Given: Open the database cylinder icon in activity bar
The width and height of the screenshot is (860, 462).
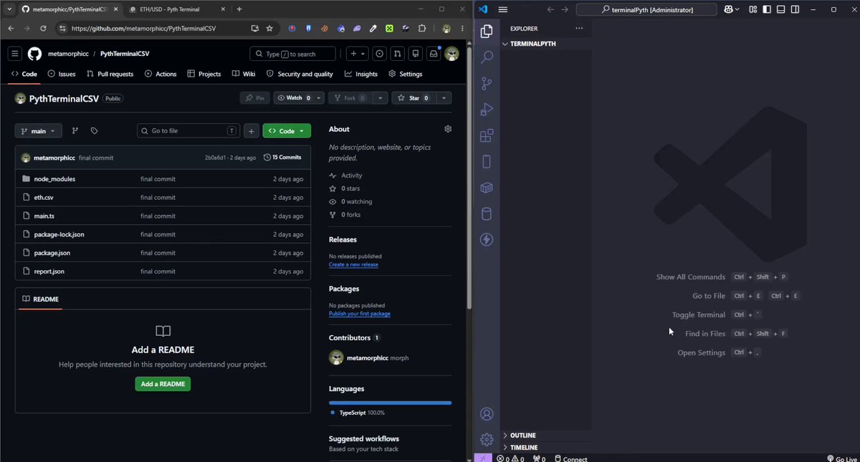Looking at the screenshot, I should pyautogui.click(x=487, y=213).
